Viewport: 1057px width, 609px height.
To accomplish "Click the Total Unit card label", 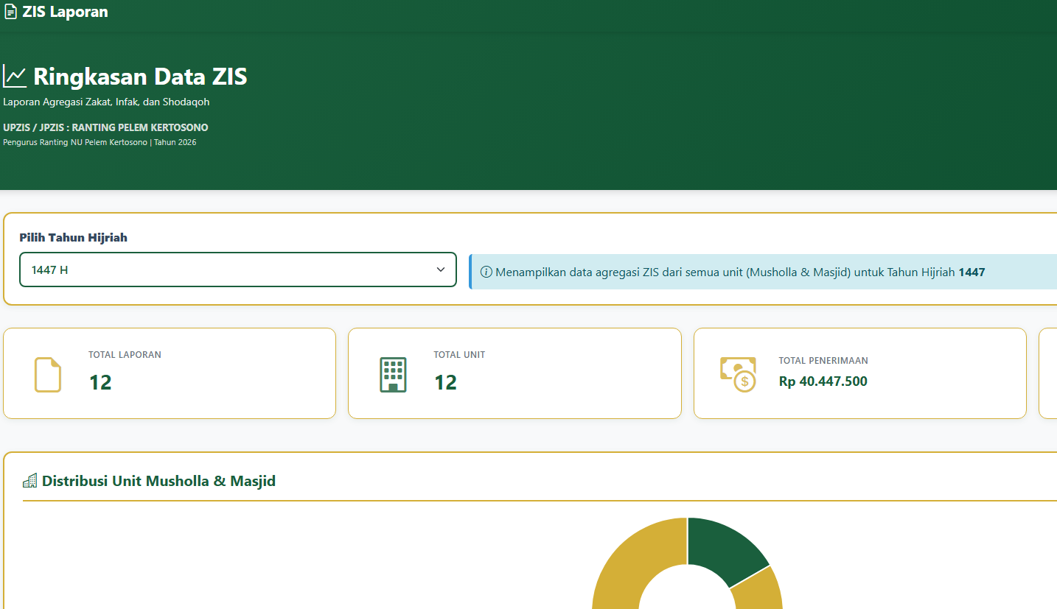I will click(459, 355).
